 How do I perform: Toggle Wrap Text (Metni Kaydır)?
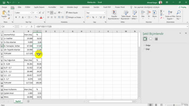72,13
